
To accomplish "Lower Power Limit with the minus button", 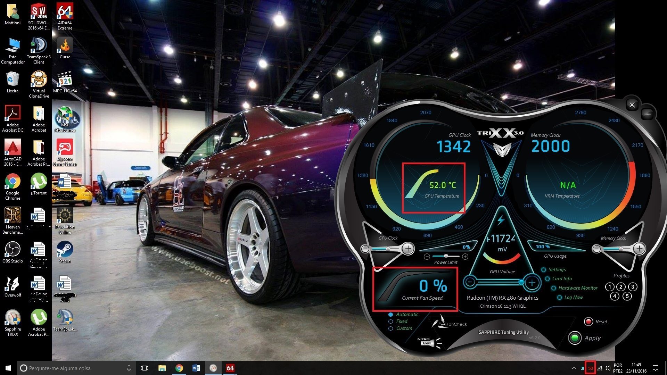I will [427, 257].
